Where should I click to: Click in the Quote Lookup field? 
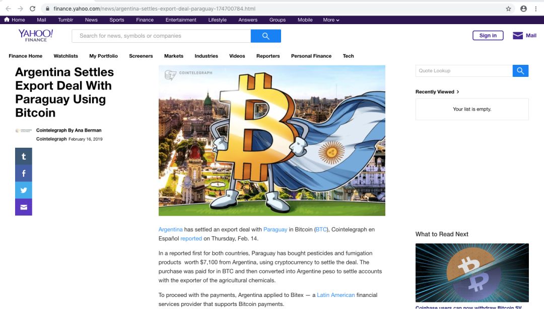click(464, 70)
